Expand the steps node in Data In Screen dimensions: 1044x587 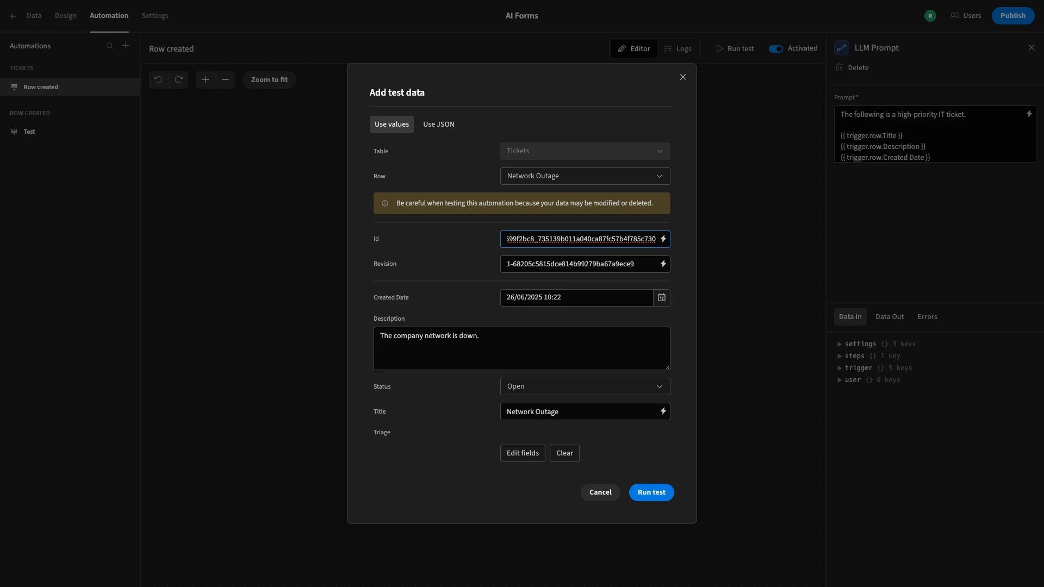(840, 356)
